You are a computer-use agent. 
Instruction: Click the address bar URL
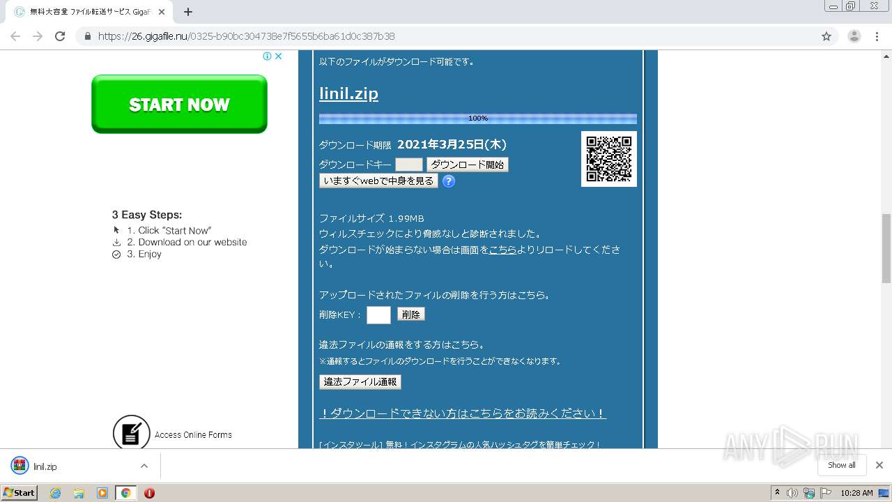click(x=246, y=36)
